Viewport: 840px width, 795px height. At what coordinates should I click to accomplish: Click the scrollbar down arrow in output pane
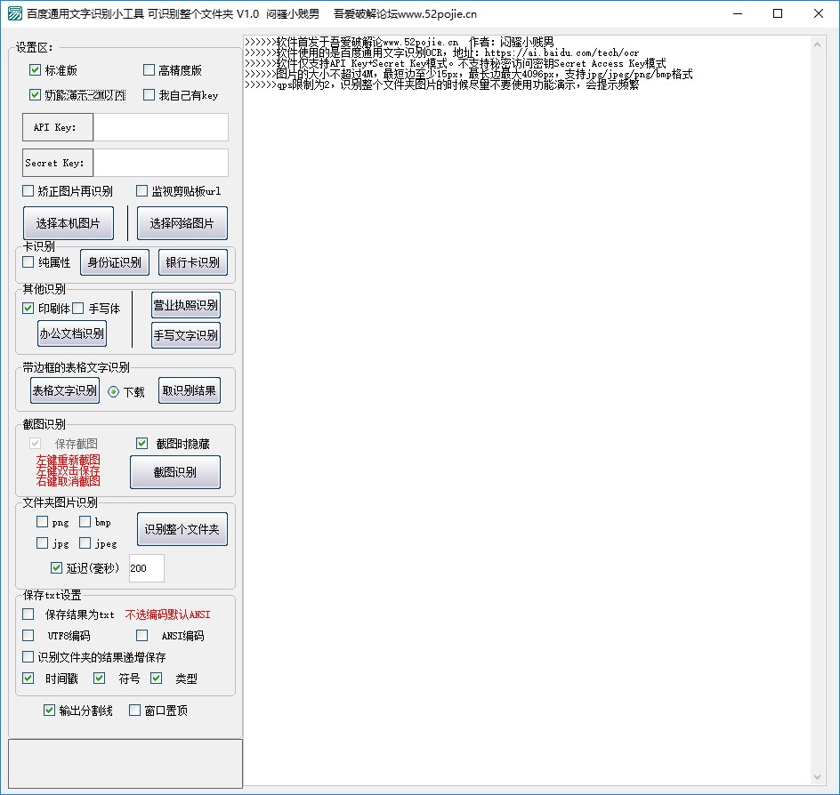(817, 777)
